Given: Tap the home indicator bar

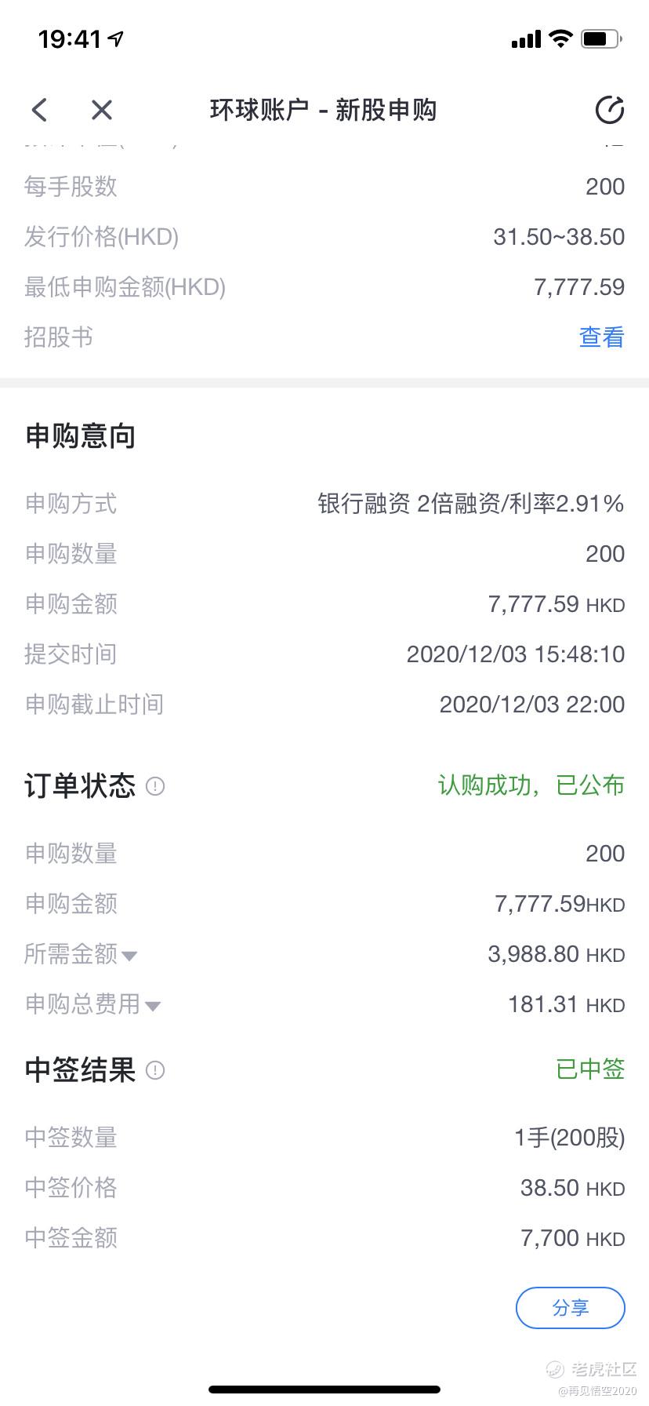Looking at the screenshot, I should pos(324,1390).
